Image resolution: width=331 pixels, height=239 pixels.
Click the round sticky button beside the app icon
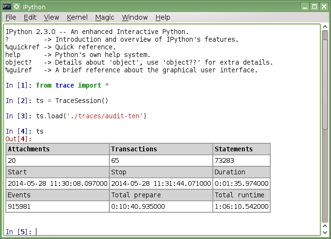(17, 6)
